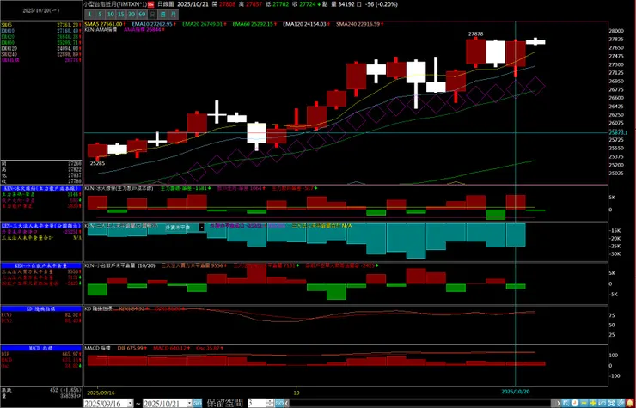Viewport: 636px width, 408px height.
Task: Click the KEN-三大法人未平倉量 left panel header
Action: [41, 226]
